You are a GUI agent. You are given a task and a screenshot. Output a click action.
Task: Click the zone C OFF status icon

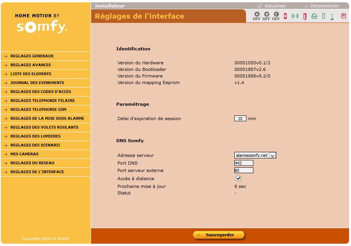pos(276,16)
